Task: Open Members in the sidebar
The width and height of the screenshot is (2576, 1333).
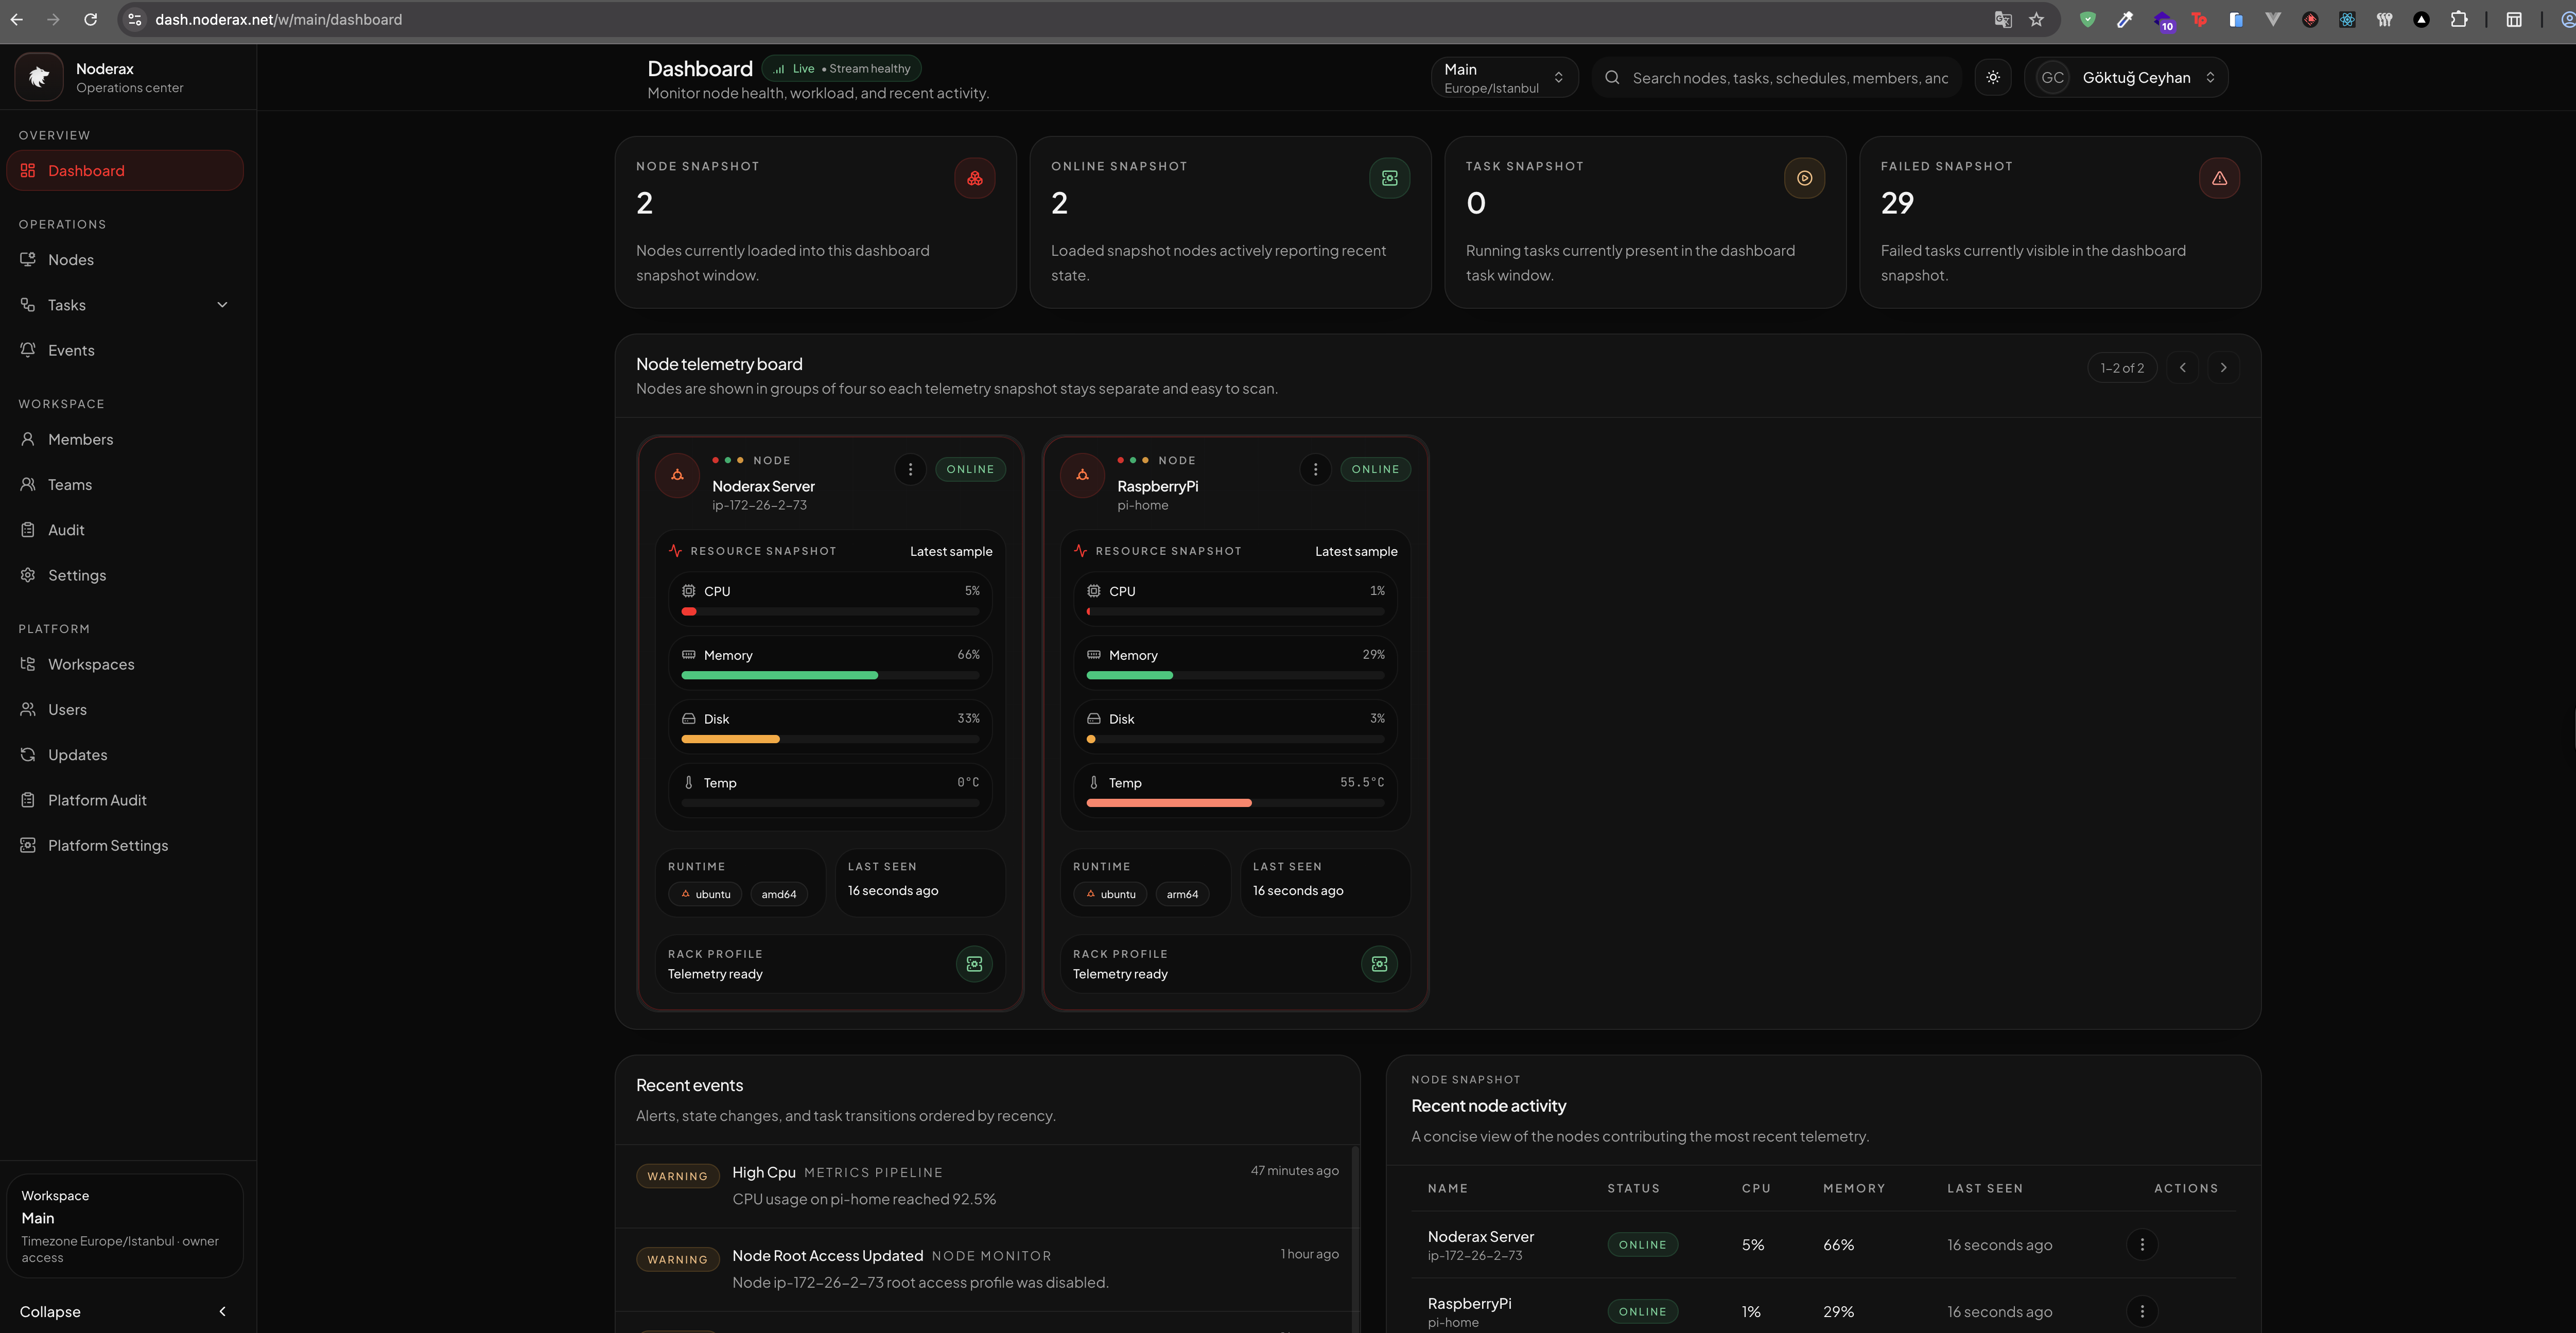Action: (124, 439)
